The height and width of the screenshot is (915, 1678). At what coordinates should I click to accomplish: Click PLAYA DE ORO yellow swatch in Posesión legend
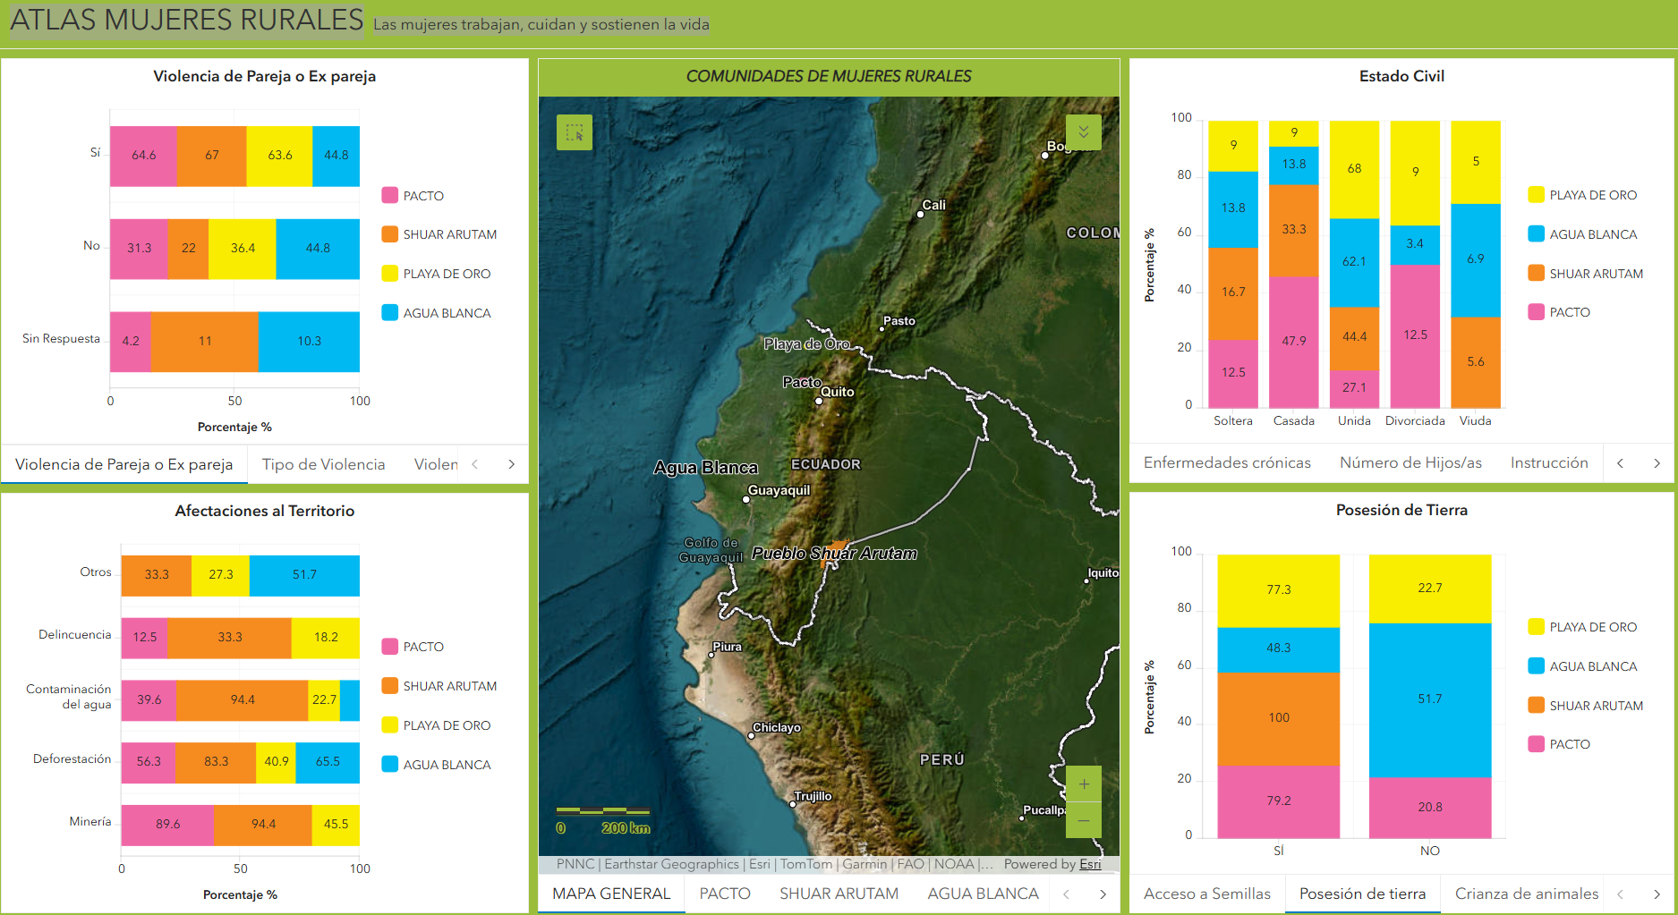[1537, 627]
